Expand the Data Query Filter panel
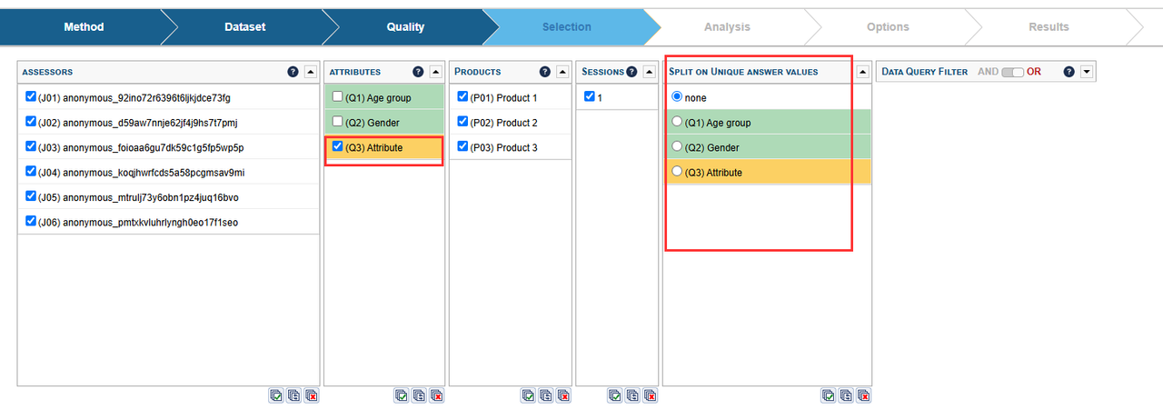The image size is (1163, 410). 1086,71
